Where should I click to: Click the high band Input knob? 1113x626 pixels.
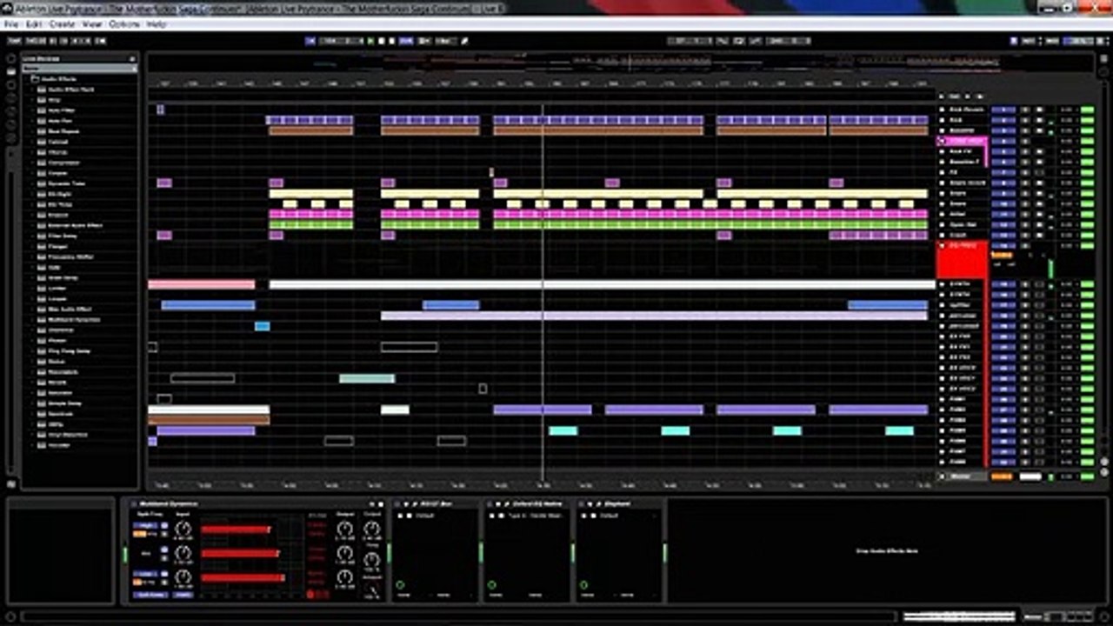[183, 529]
